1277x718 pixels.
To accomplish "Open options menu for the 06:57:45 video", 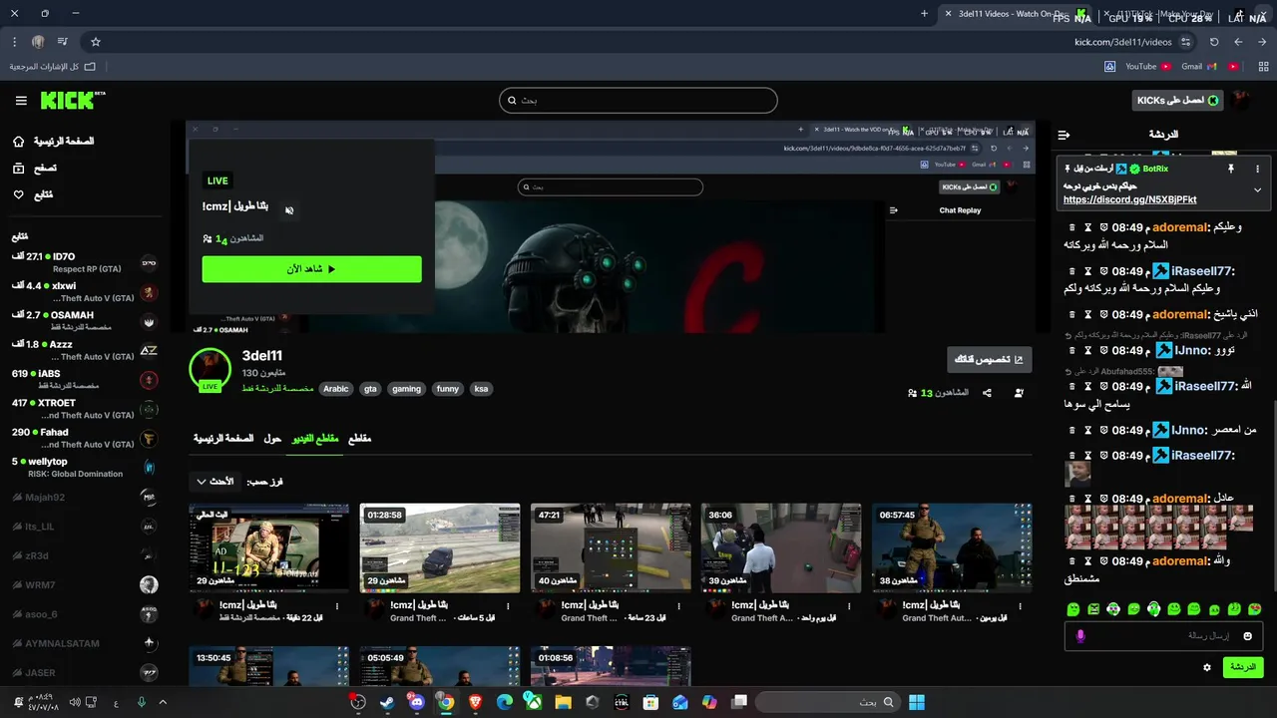I will point(1020,605).
